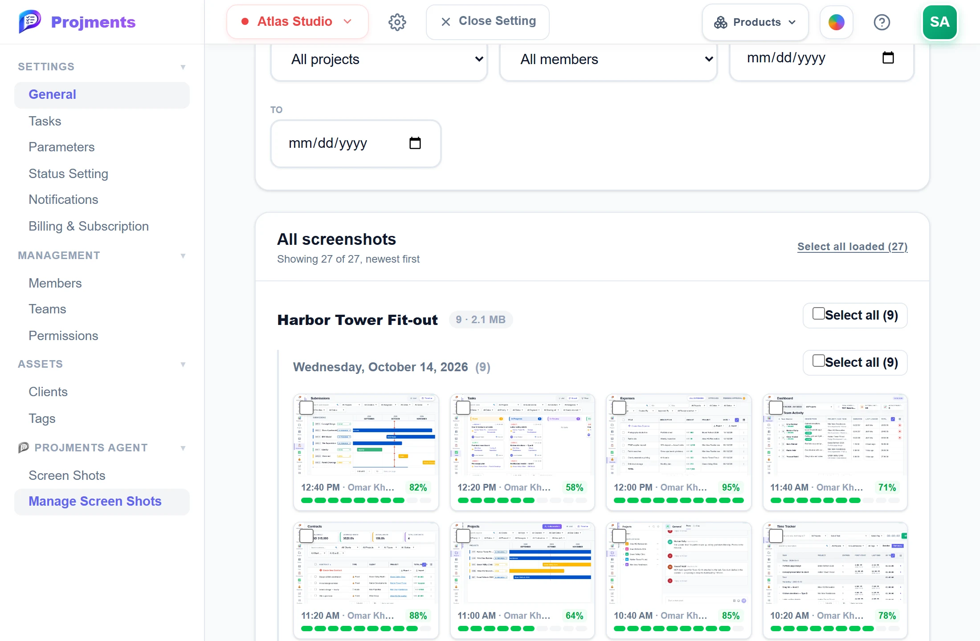This screenshot has height=641, width=980.
Task: Check the 12:00 PM screenshot checkbox
Action: click(x=619, y=407)
